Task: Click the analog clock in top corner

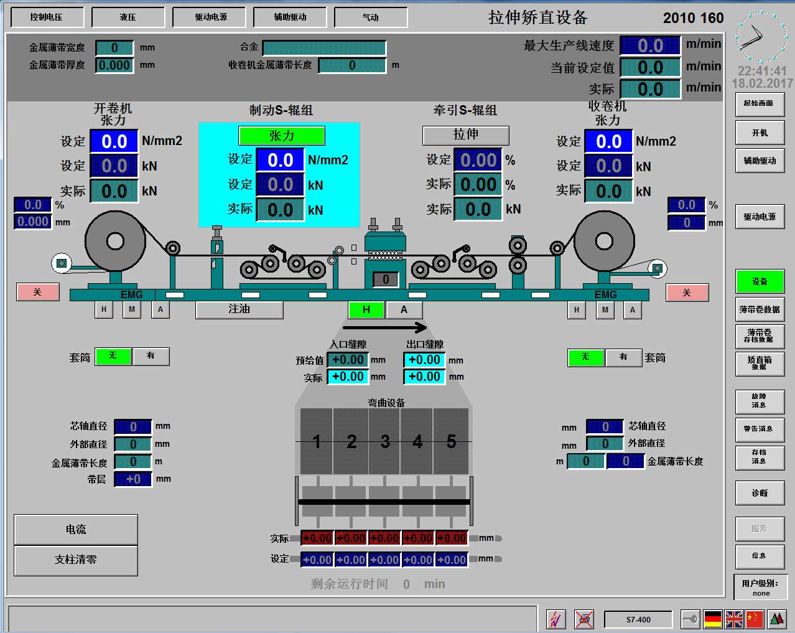Action: click(761, 36)
